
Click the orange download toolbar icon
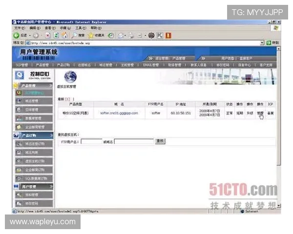pos(168,36)
